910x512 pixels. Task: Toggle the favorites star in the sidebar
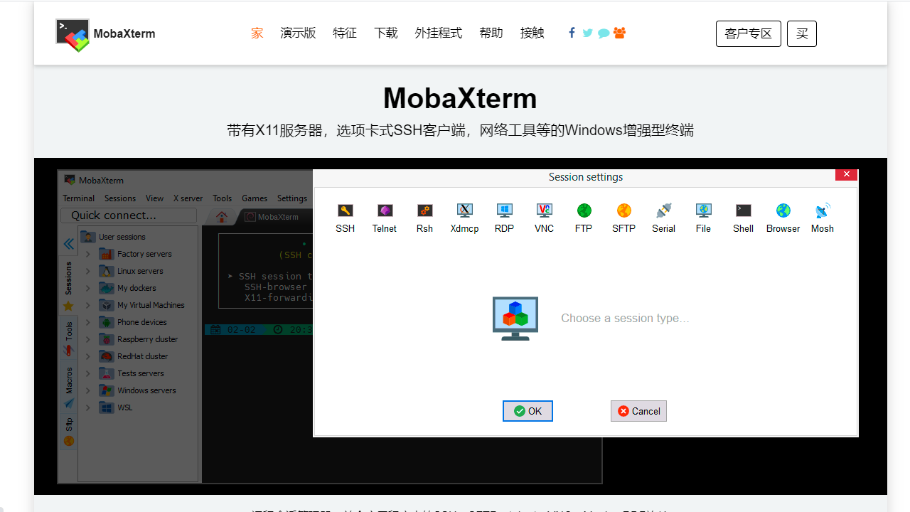[68, 305]
